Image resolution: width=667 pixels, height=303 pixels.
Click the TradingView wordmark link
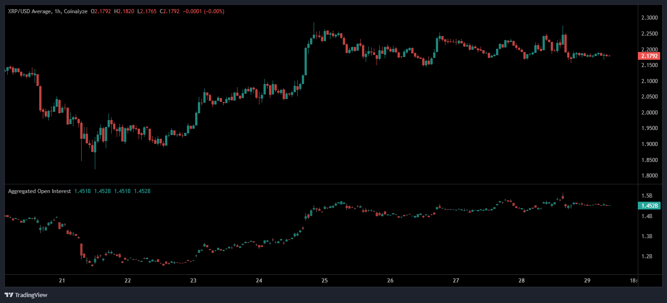pyautogui.click(x=31, y=295)
